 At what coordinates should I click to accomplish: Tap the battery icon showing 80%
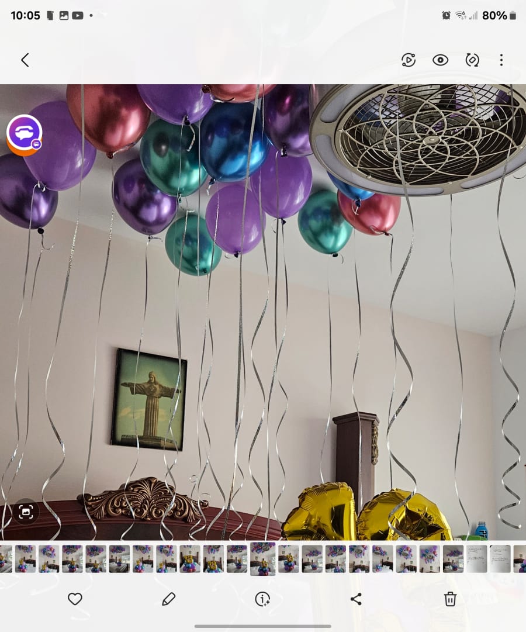click(513, 15)
